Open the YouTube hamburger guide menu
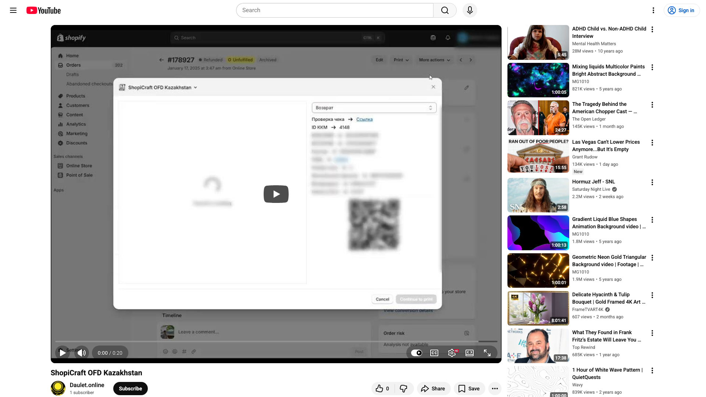Viewport: 706px width, 397px height. click(13, 10)
